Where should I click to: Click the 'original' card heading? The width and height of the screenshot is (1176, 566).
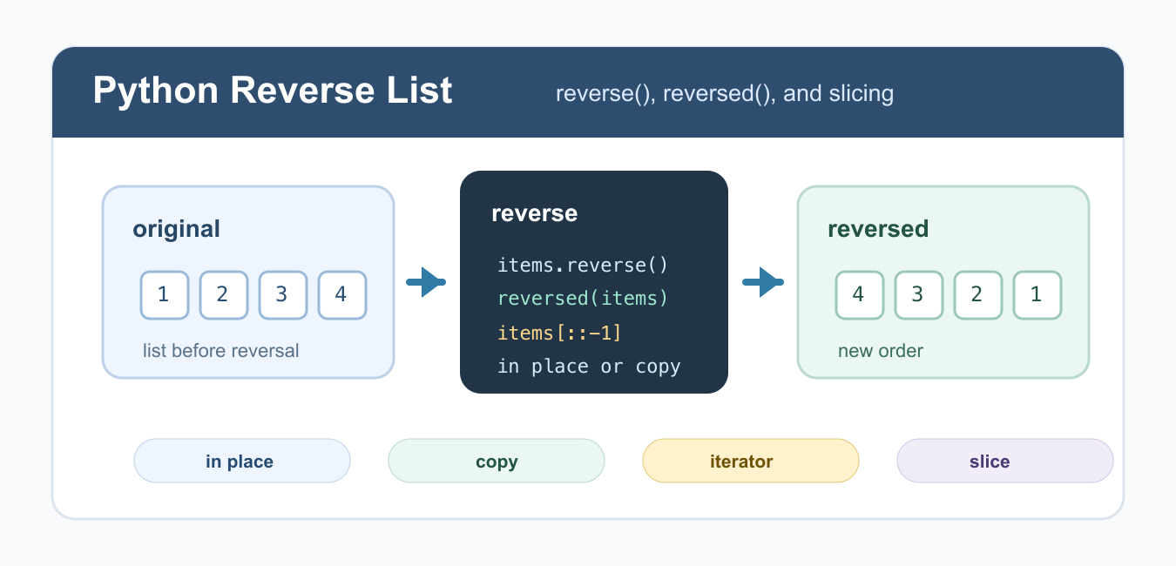(176, 229)
